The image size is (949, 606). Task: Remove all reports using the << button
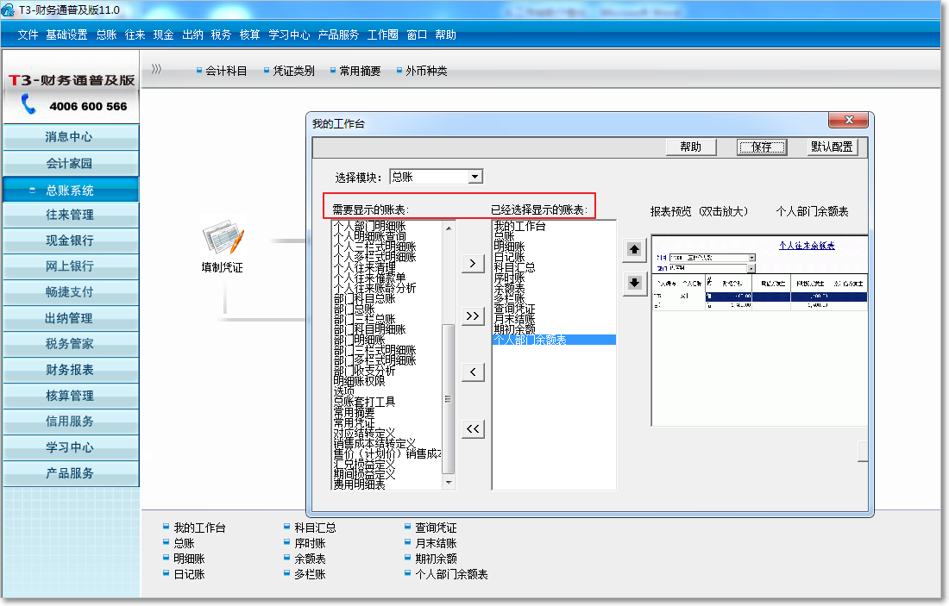[473, 428]
